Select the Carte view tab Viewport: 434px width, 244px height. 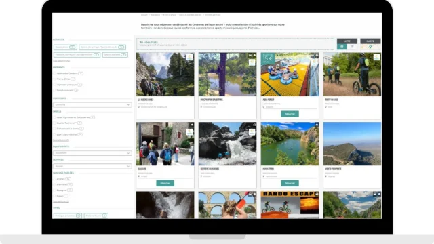(370, 41)
